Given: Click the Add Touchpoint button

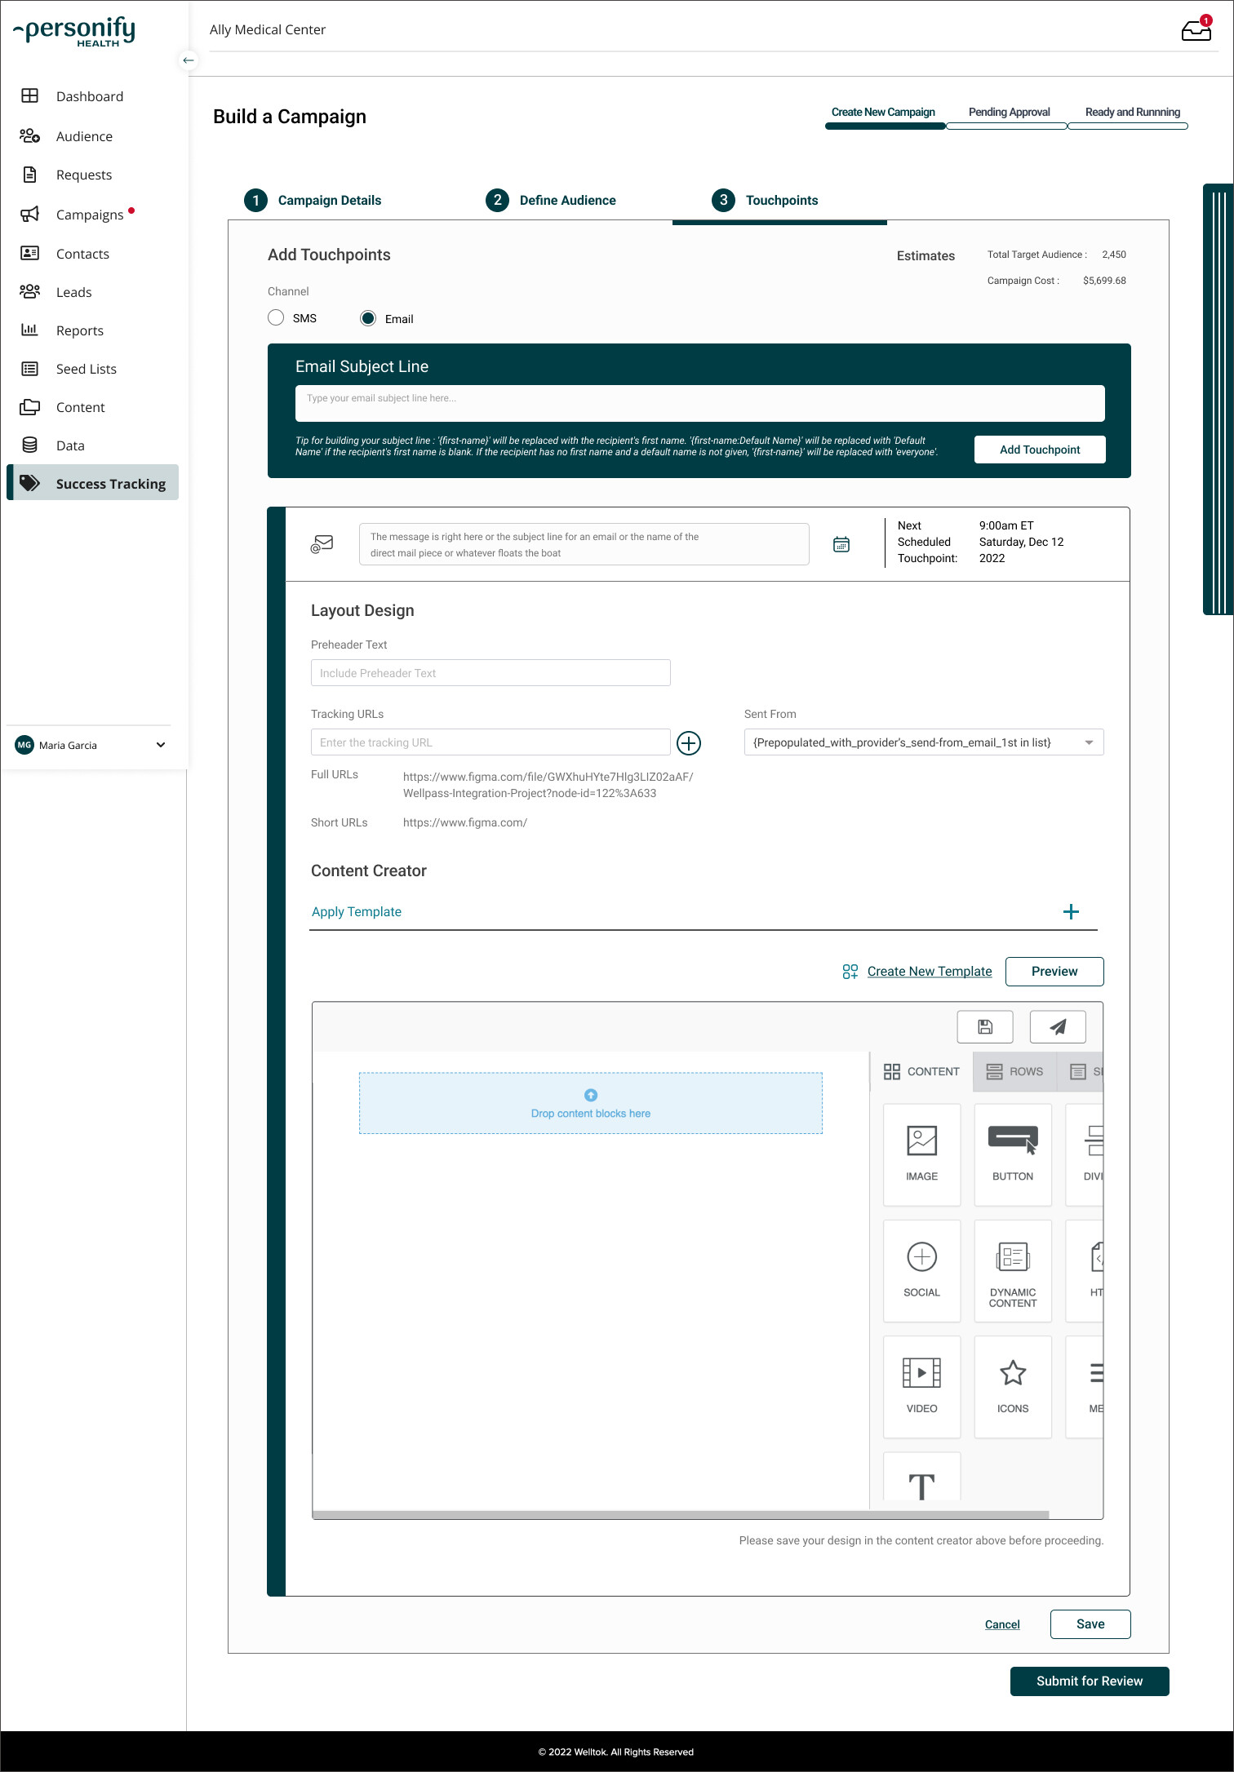Looking at the screenshot, I should (1040, 450).
